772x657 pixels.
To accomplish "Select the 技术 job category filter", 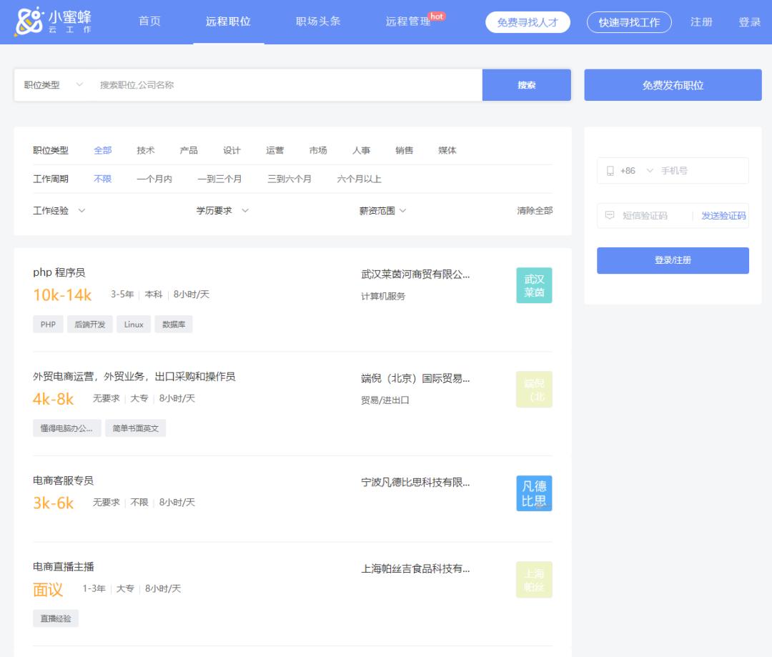I will pos(146,150).
